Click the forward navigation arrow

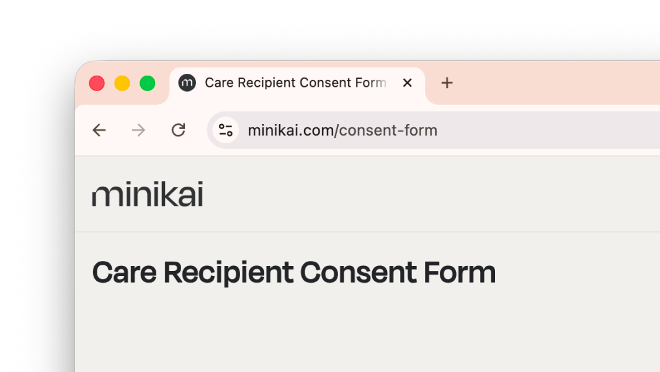click(139, 130)
